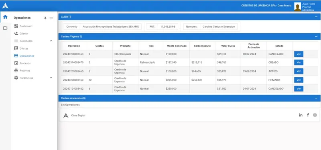Open Procesos menu item
This screenshot has height=150, width=321.
tap(25, 63)
